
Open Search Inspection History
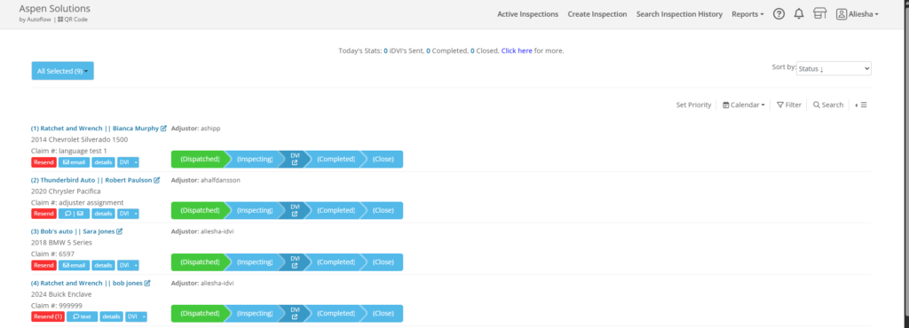679,14
